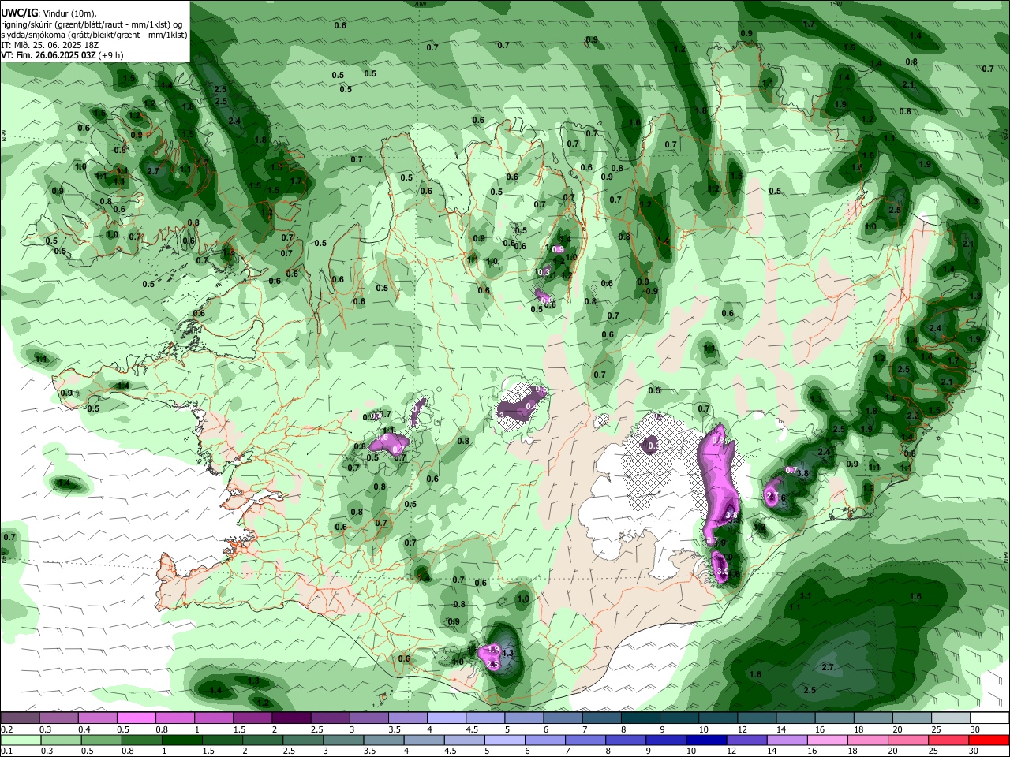Image resolution: width=1010 pixels, height=757 pixels.
Task: Click the 'VT: Fim. 26.06.2025 03Z (+9 h)' valid time line
Action: click(x=62, y=55)
